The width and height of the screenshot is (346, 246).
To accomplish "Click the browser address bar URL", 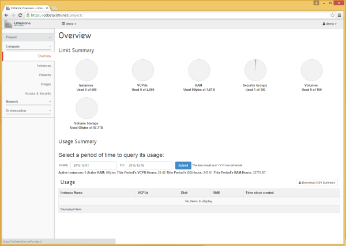I will click(57, 15).
